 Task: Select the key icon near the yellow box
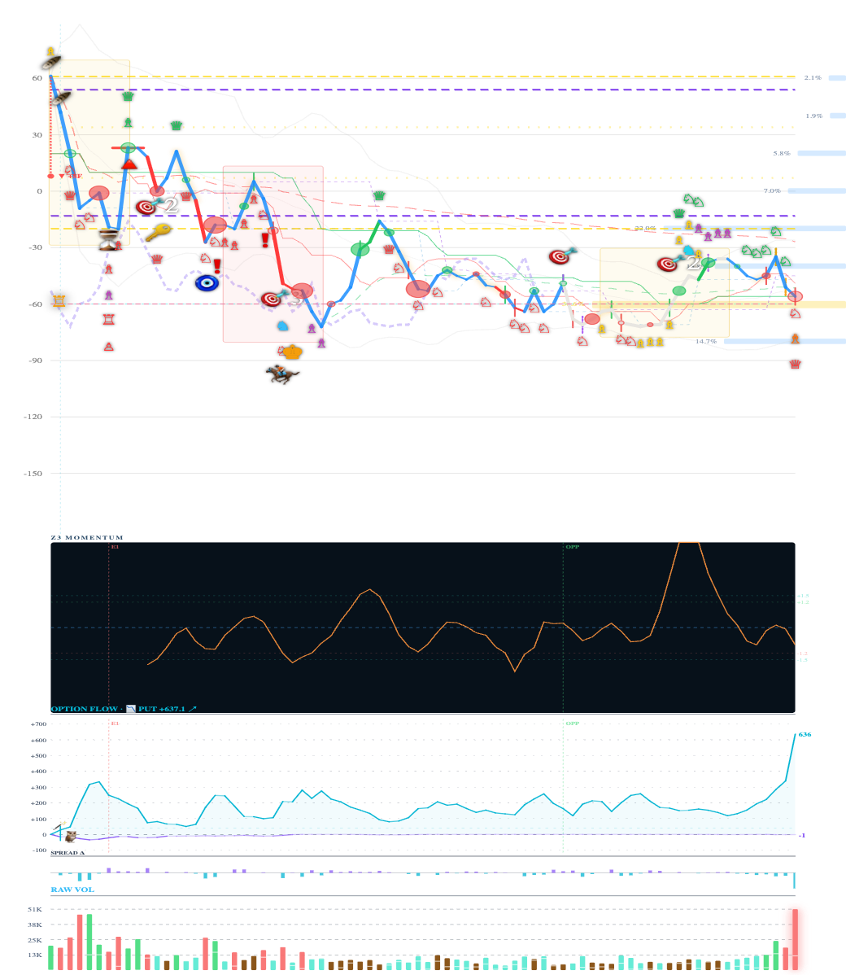tap(159, 233)
